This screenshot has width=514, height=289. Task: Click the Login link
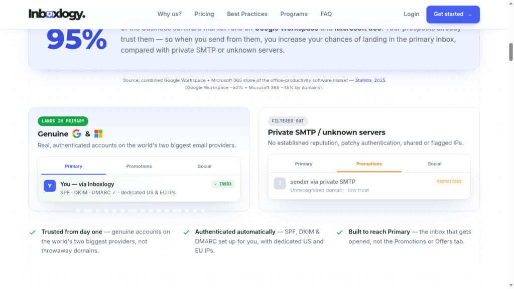click(x=412, y=14)
